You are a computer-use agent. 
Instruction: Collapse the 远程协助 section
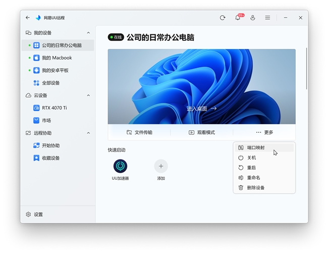(88, 133)
